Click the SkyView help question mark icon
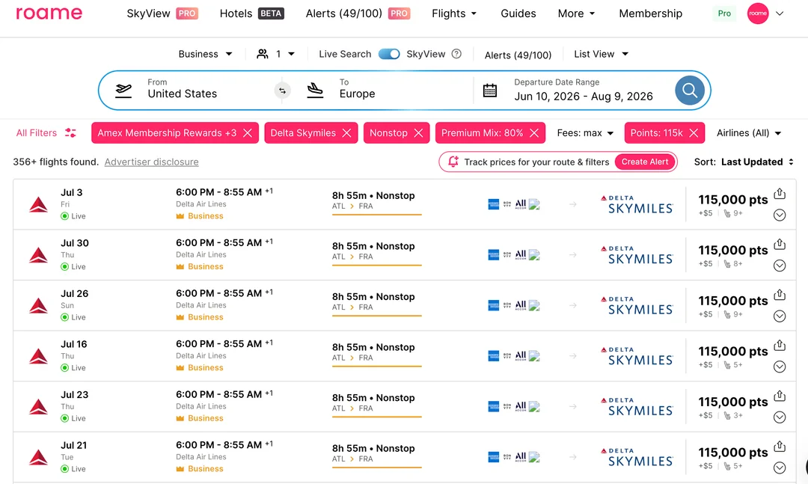Screen dimensions: 808x484 click(456, 54)
